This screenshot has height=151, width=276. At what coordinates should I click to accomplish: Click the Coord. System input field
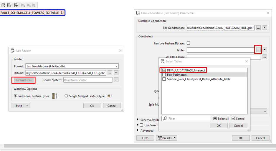point(88,80)
